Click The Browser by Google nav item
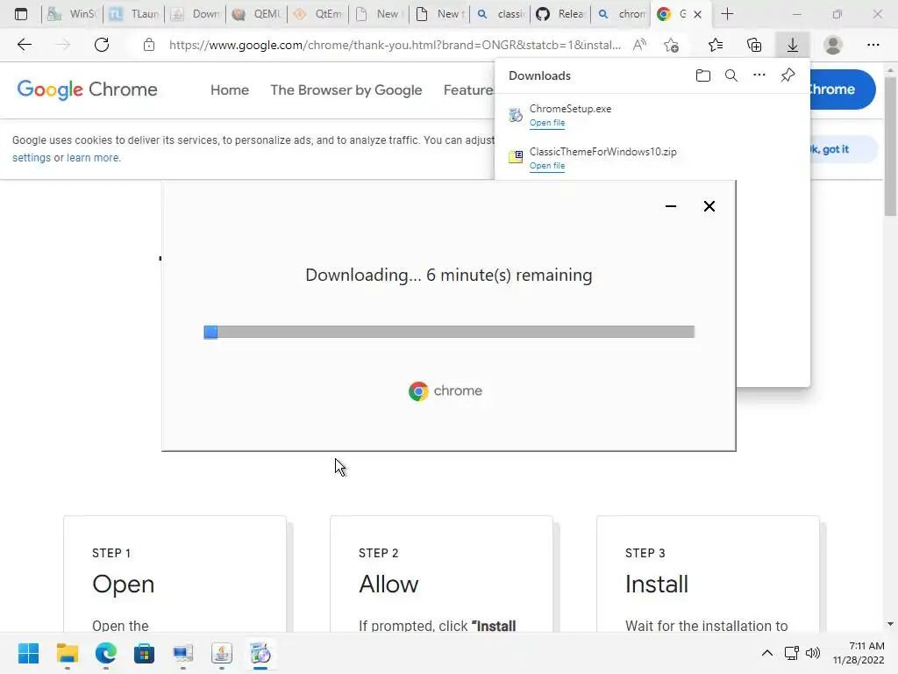The width and height of the screenshot is (898, 674). tap(346, 90)
